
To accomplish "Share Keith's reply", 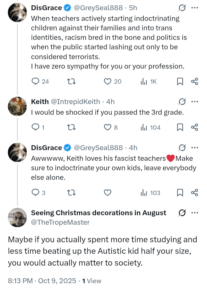I will point(195,128).
